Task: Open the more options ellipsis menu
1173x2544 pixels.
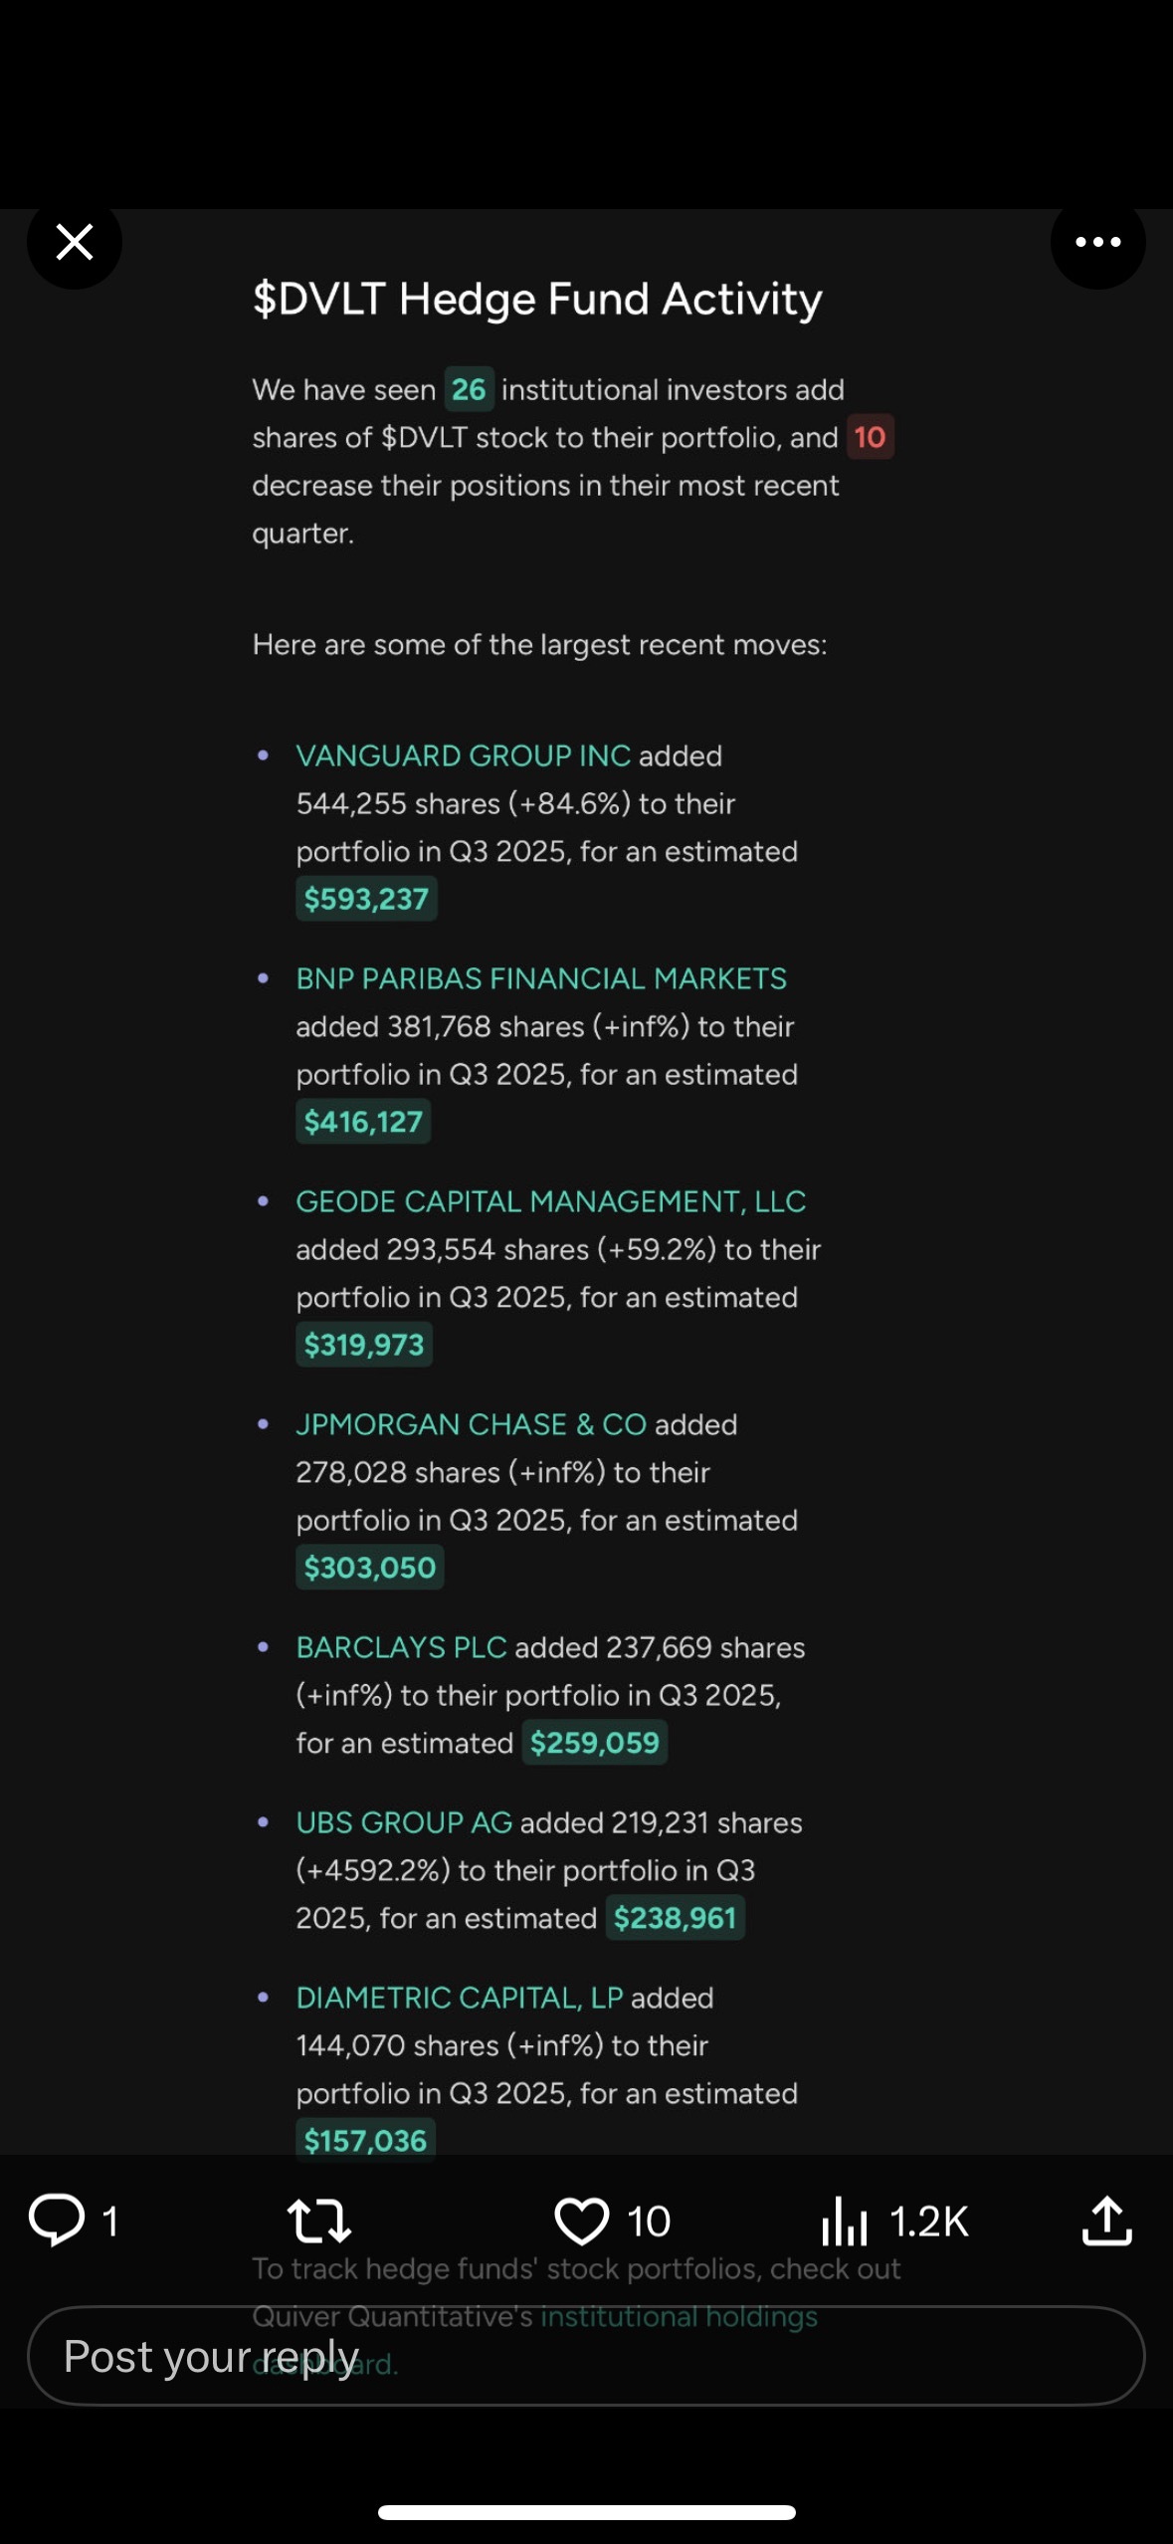Action: point(1097,242)
